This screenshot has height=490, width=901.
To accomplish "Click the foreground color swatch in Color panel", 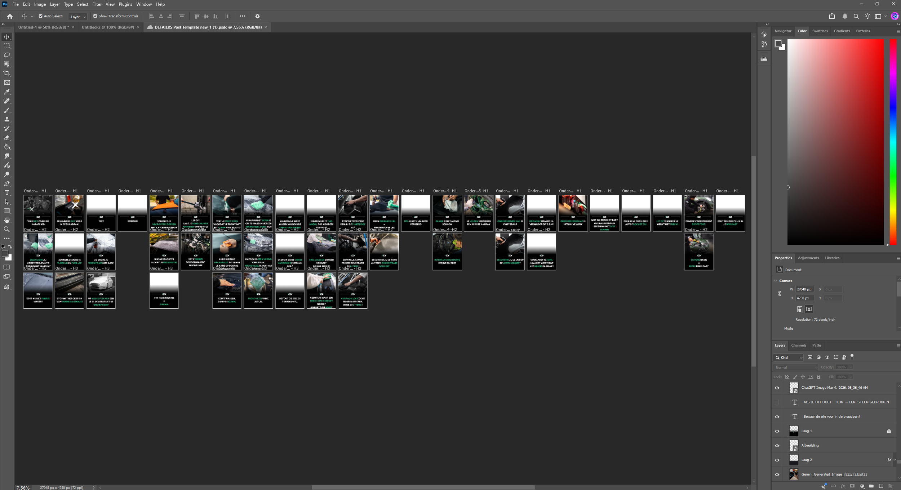I will (778, 44).
